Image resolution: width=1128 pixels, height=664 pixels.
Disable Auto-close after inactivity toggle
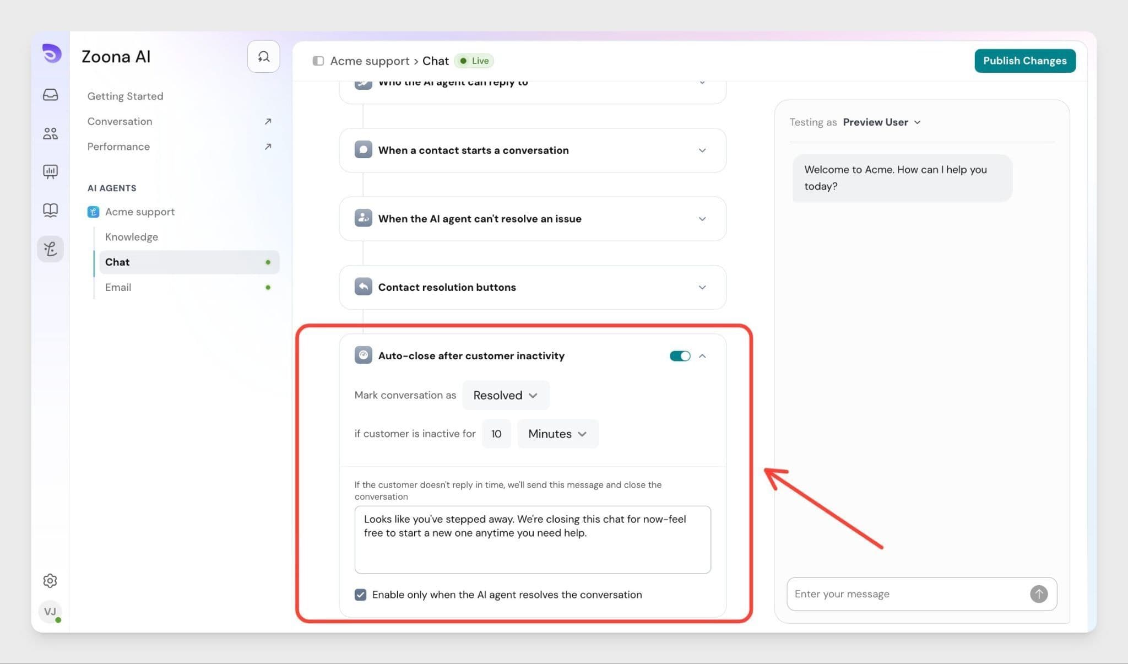click(680, 356)
